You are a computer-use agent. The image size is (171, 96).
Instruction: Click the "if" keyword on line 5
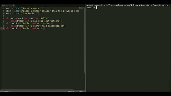[7, 18]
